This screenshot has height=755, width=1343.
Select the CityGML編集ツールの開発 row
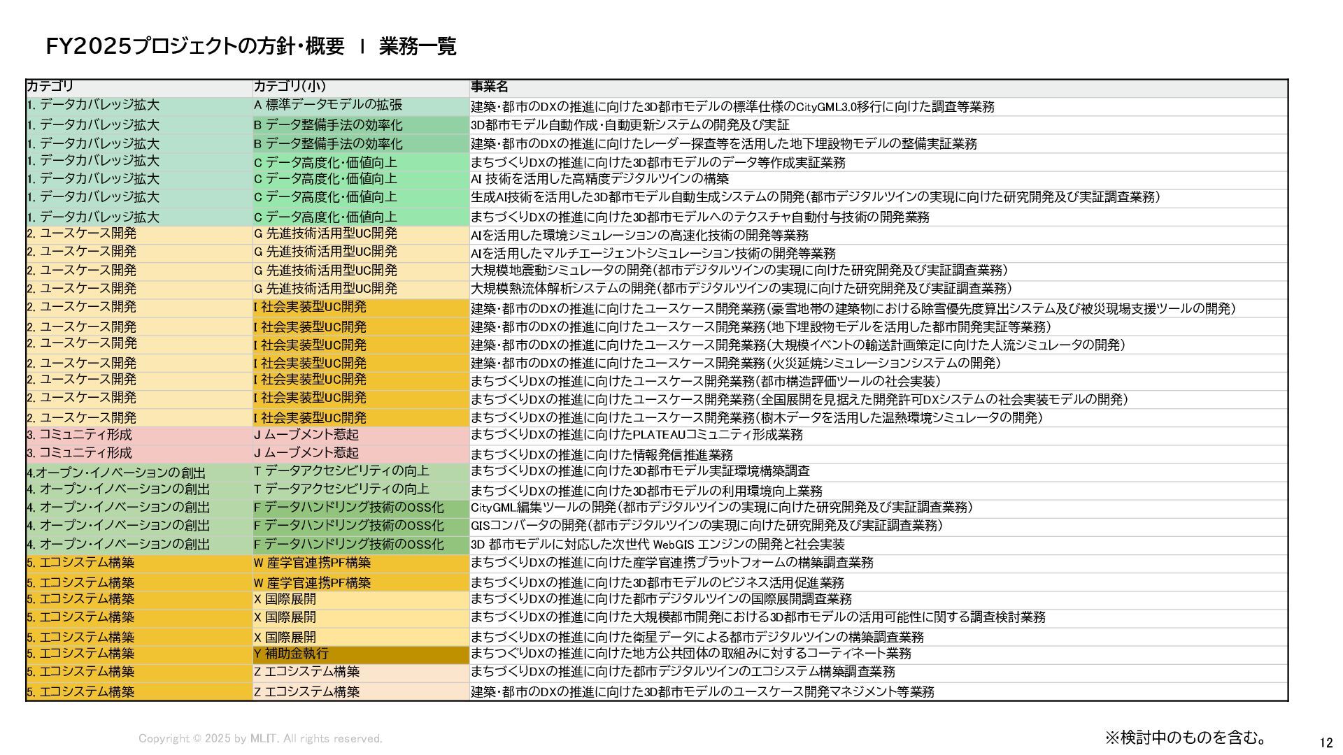(x=721, y=508)
